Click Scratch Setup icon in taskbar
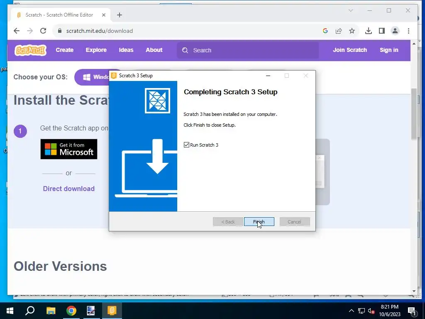Viewport: 425px width, 319px height. pos(112,311)
